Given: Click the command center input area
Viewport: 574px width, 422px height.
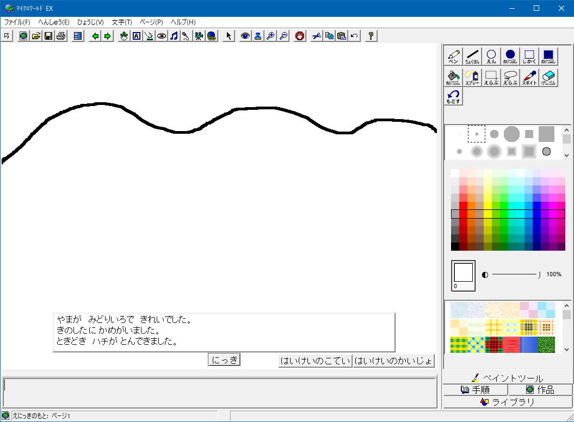Looking at the screenshot, I should tap(220, 393).
